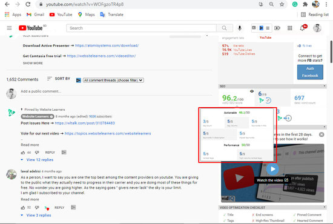
Task: Start voice search with the microphone
Action: 240,28
